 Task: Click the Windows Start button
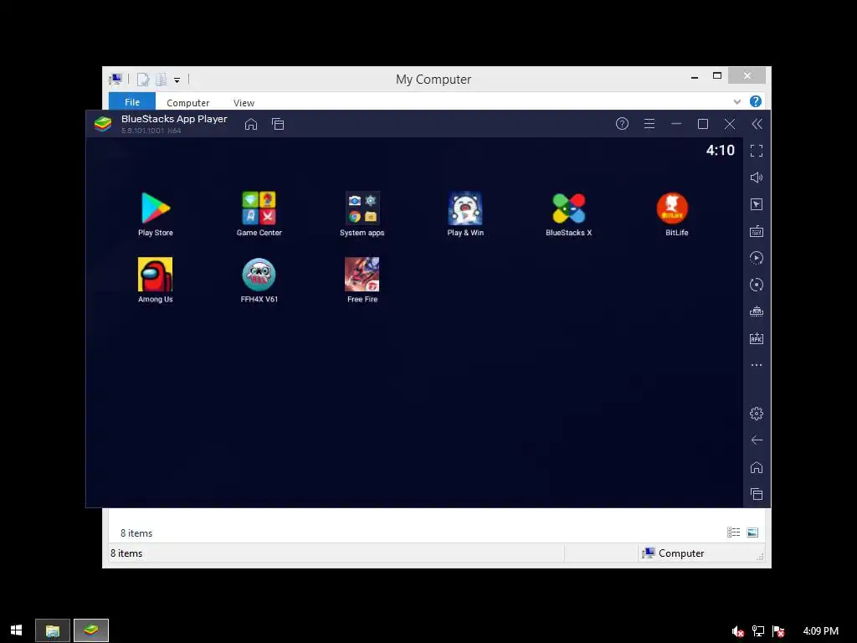coord(16,630)
